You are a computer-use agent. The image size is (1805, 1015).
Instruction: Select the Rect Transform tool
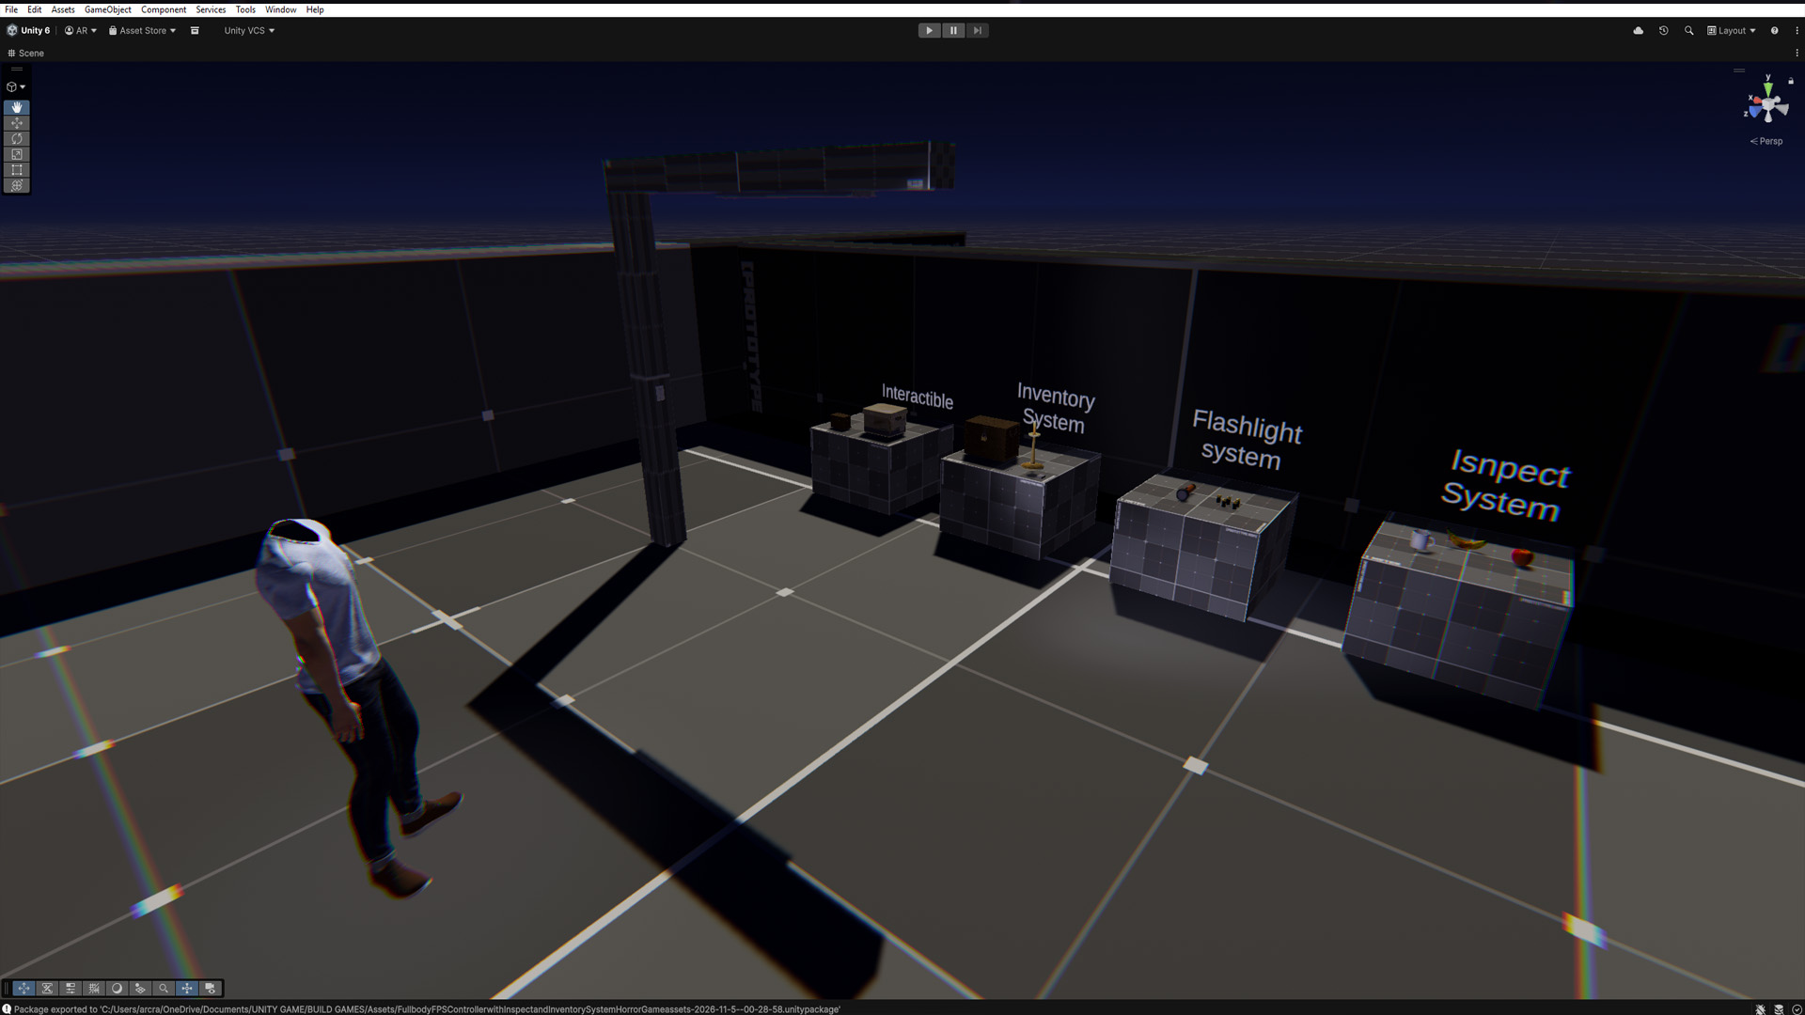(x=17, y=170)
